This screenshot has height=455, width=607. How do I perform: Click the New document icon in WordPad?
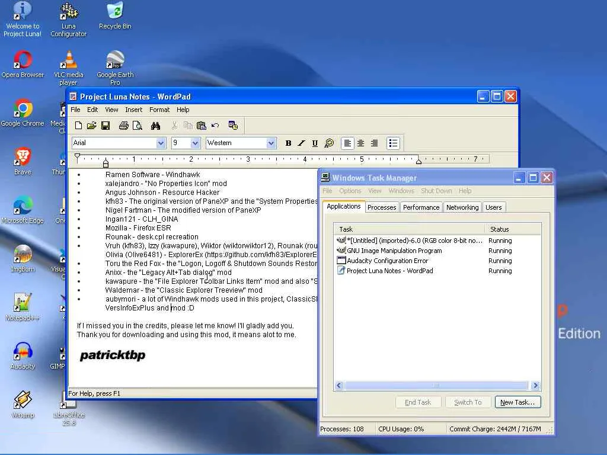point(78,126)
